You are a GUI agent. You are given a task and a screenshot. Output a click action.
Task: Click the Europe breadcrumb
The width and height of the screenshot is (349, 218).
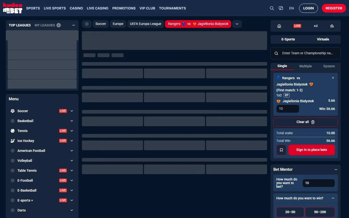coord(118,24)
